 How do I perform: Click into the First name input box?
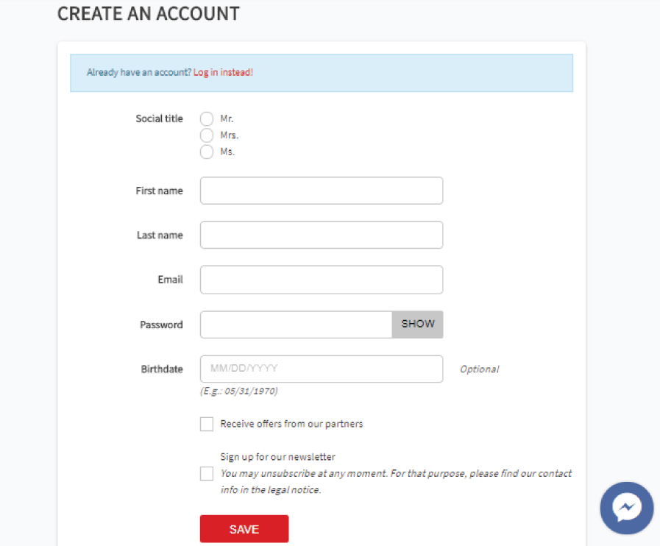pos(322,191)
